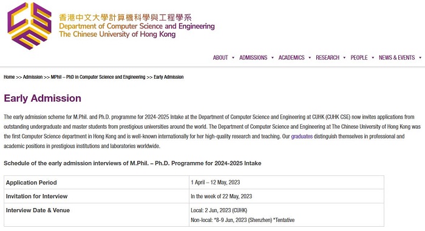Click the Admission breadcrumb link
Screen dimensions: 425x231
pos(33,77)
